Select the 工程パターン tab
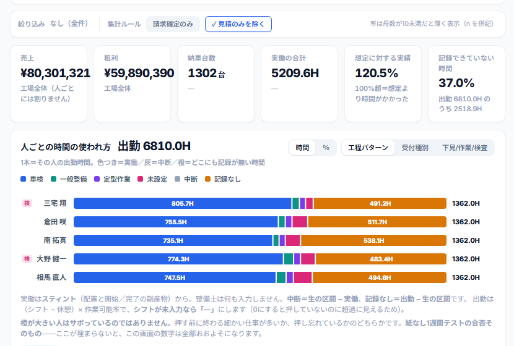The image size is (514, 346). click(x=368, y=148)
